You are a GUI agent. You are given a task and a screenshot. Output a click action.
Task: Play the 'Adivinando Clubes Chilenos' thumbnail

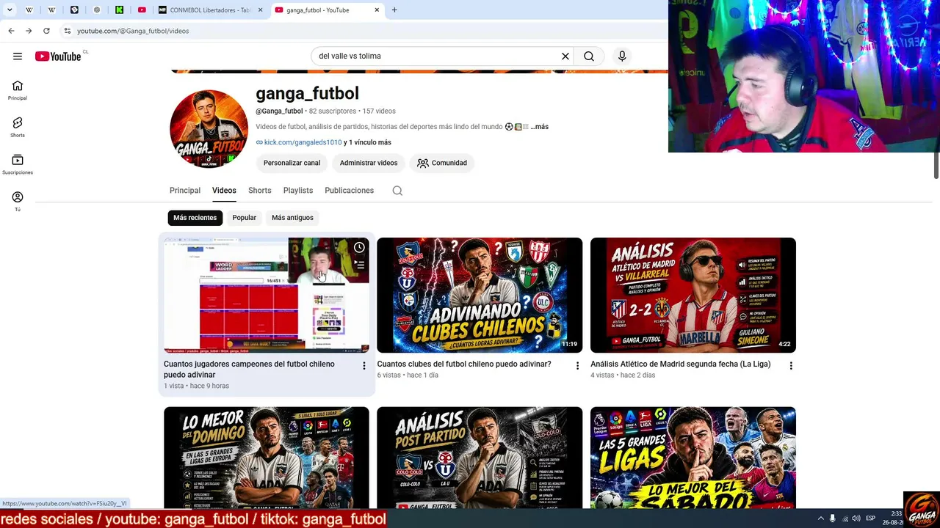tap(480, 295)
